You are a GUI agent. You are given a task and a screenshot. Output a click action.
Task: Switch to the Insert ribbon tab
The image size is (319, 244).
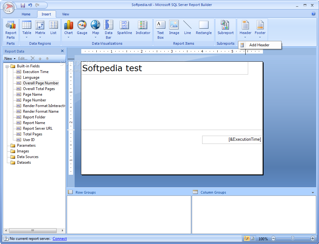point(46,14)
